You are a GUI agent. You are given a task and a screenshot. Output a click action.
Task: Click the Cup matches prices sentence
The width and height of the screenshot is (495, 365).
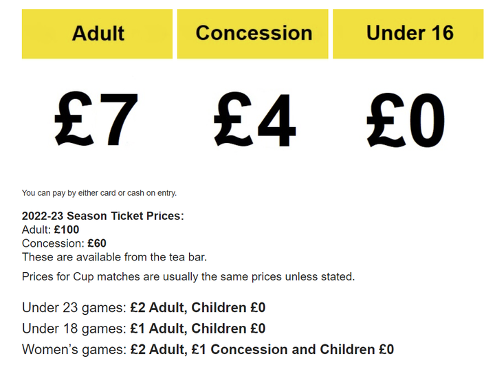(x=188, y=277)
